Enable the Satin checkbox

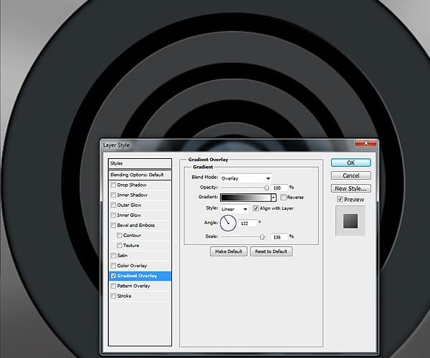coord(113,256)
